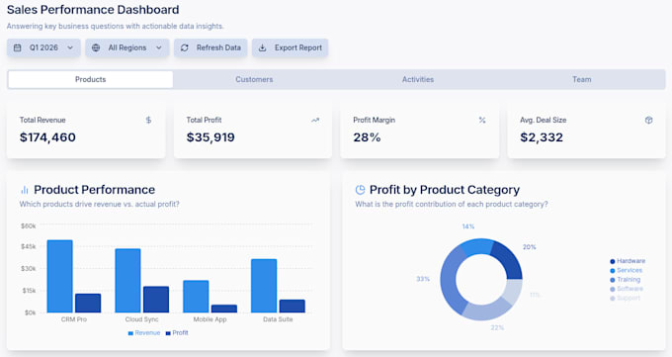Viewport: 672px width, 357px height.
Task: Click the CRM Pro axis label
Action: (x=74, y=319)
